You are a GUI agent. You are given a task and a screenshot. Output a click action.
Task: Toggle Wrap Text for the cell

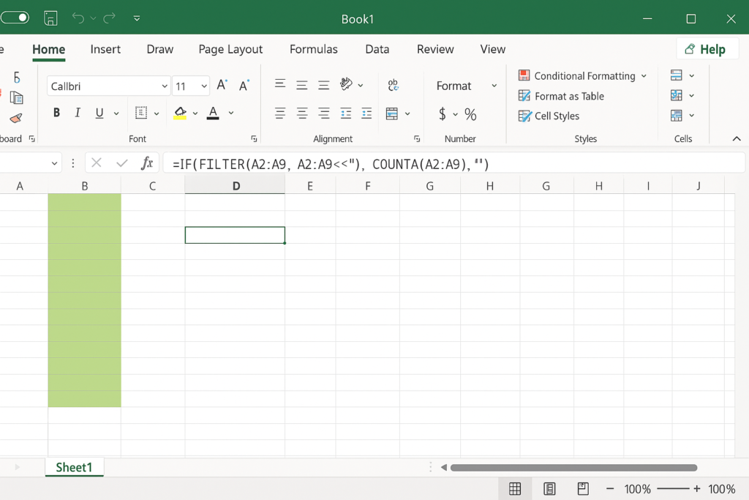pos(393,85)
